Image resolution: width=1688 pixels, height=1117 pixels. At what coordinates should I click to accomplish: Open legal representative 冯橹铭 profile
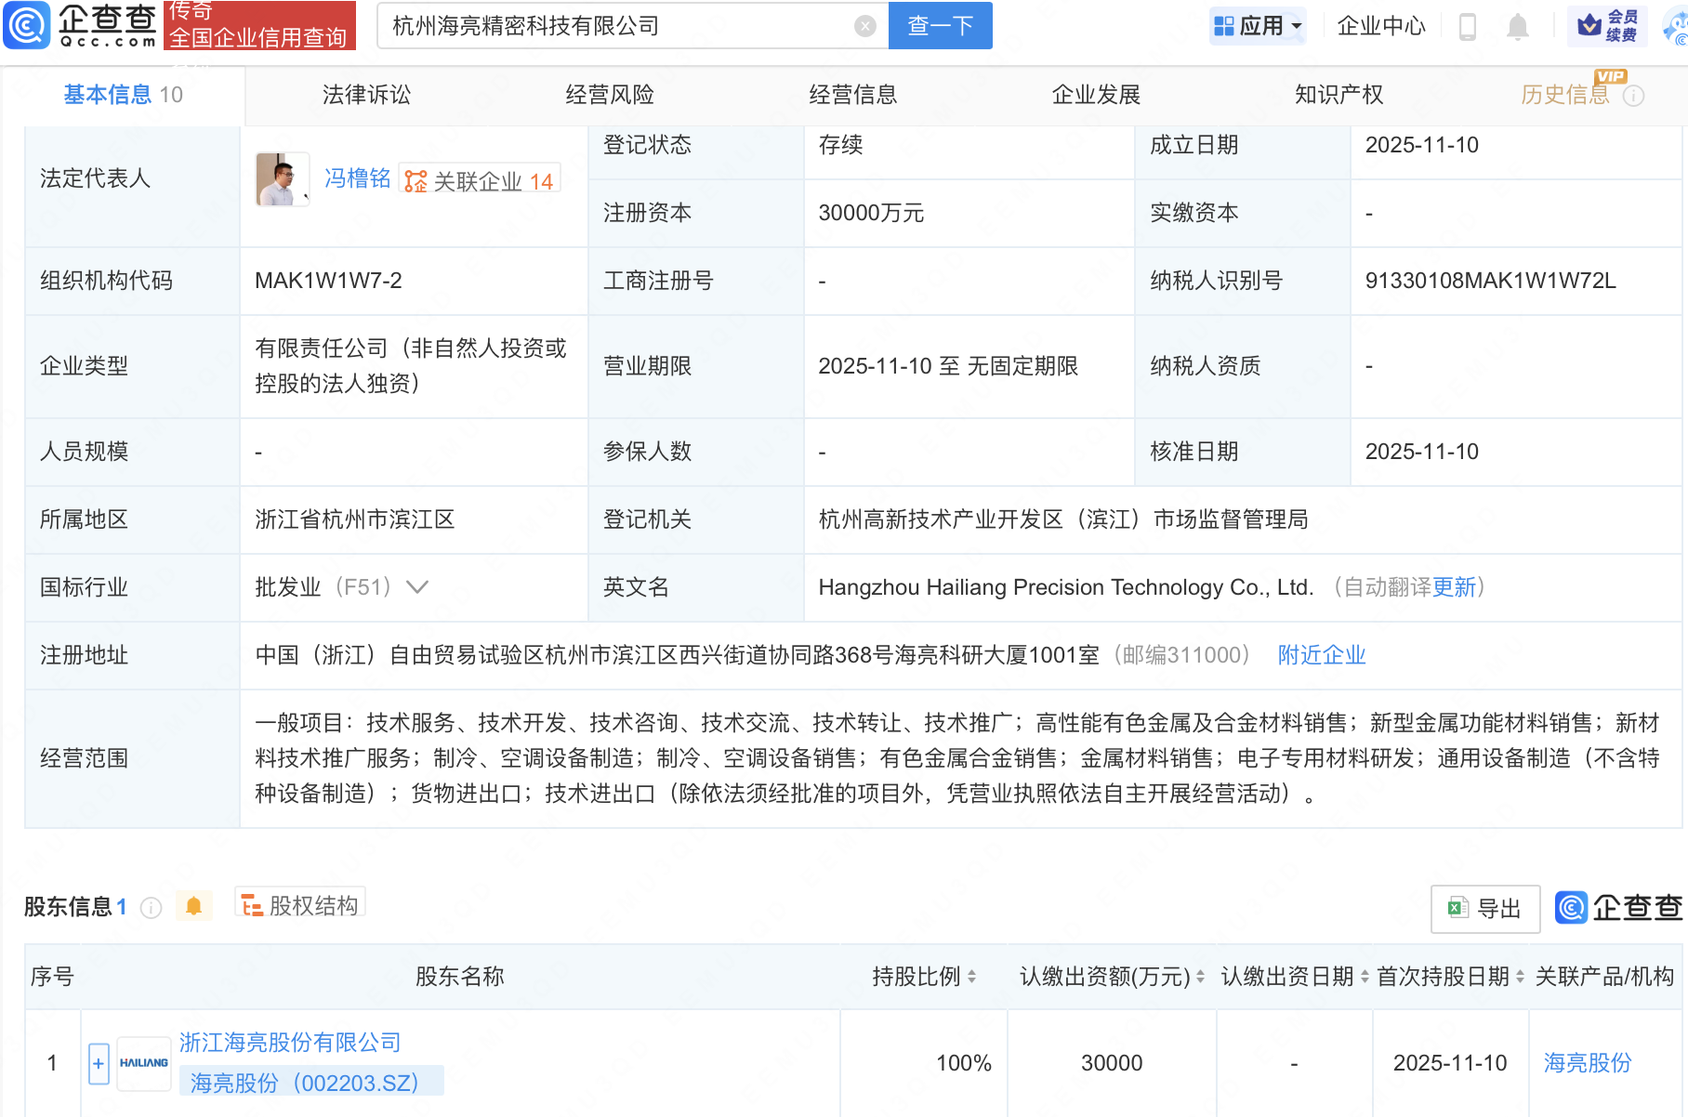[x=357, y=178]
